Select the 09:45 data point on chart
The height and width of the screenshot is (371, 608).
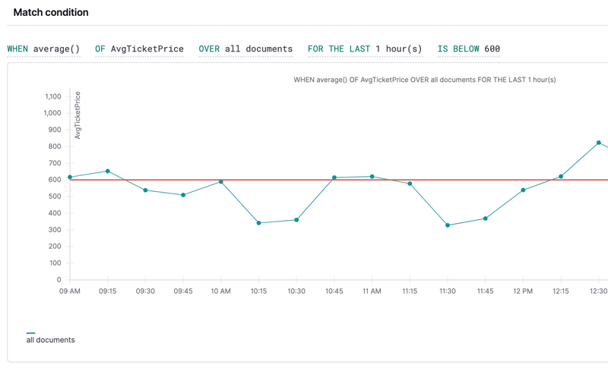(183, 195)
